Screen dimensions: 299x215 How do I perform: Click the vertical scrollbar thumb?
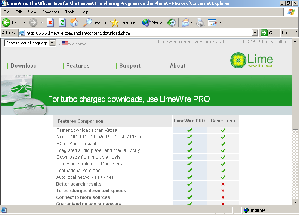tap(295, 87)
